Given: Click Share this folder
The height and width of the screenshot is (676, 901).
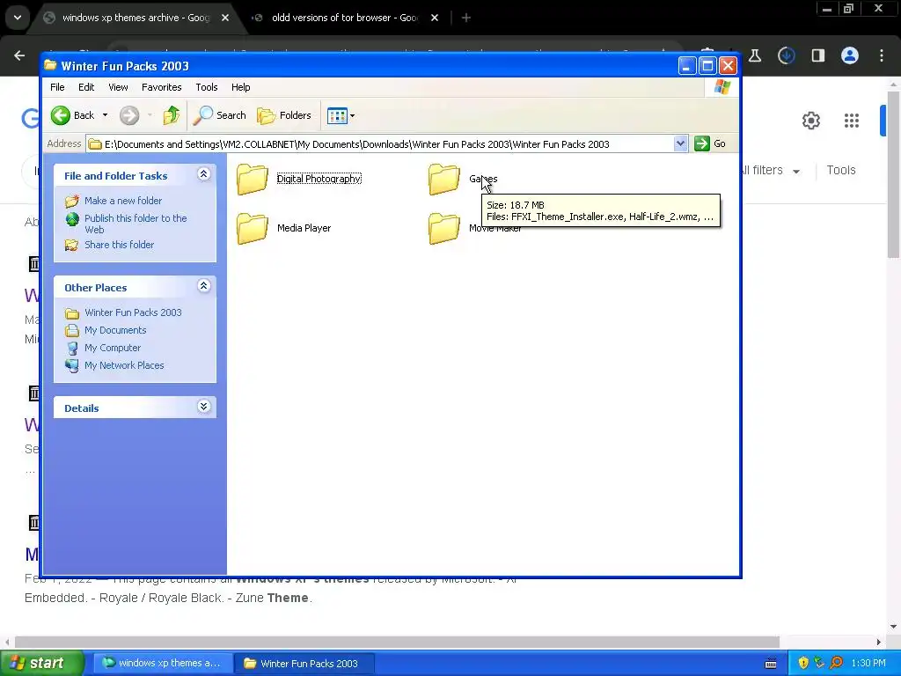Looking at the screenshot, I should (119, 245).
